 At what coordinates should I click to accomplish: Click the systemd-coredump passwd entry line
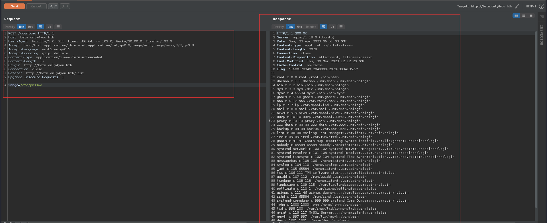coord(343,201)
